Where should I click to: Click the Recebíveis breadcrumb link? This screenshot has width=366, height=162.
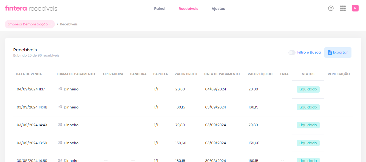pos(69,24)
